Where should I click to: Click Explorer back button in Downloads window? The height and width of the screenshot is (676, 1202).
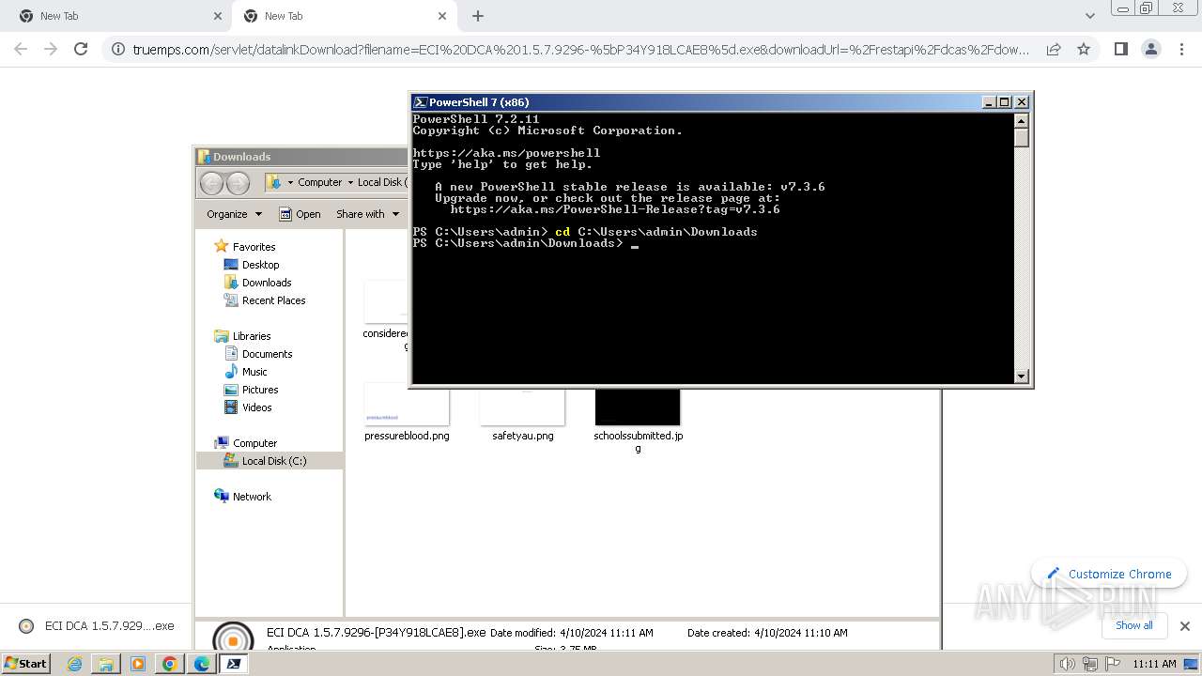point(212,182)
